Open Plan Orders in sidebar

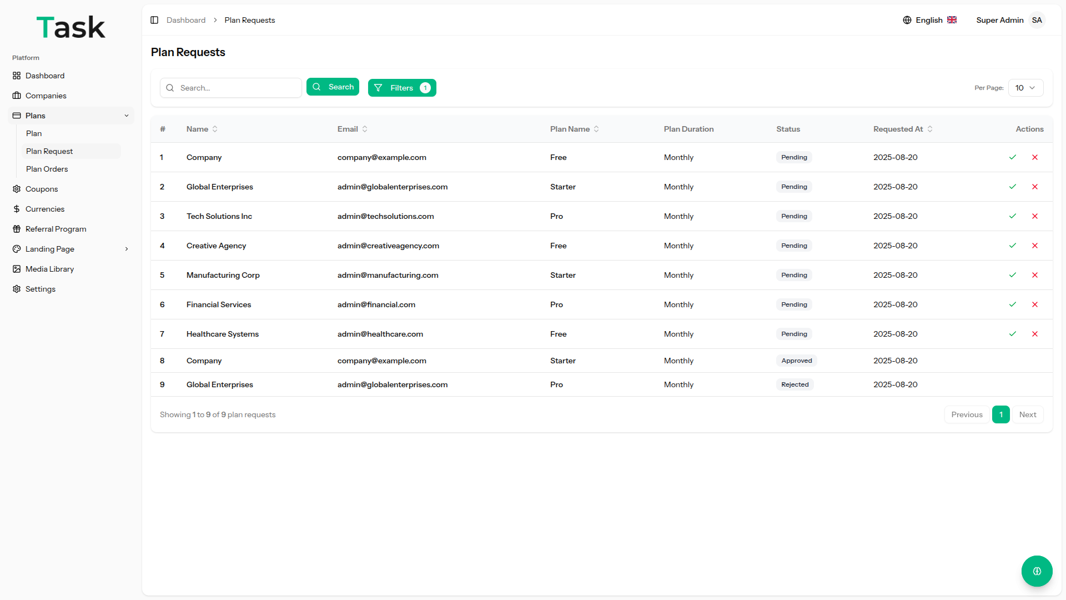click(x=47, y=169)
